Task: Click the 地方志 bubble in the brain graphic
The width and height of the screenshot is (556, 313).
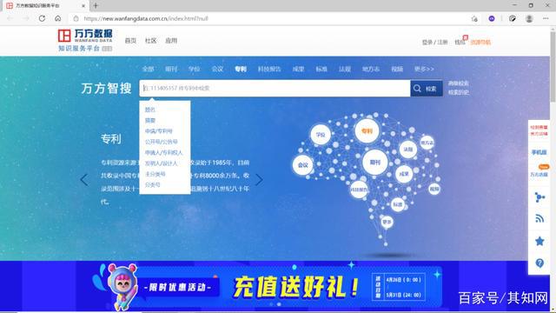Action: click(427, 143)
